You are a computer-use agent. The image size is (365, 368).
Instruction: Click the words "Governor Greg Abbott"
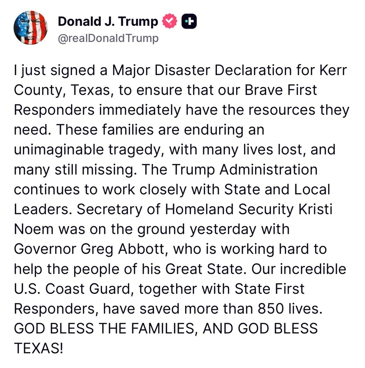[x=90, y=249]
